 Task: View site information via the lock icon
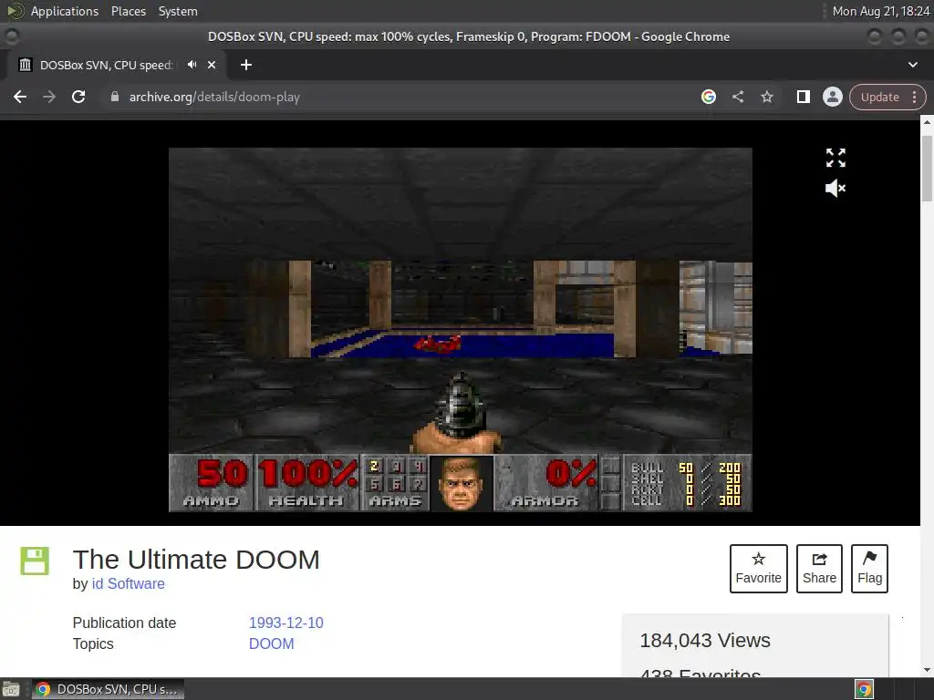114,97
